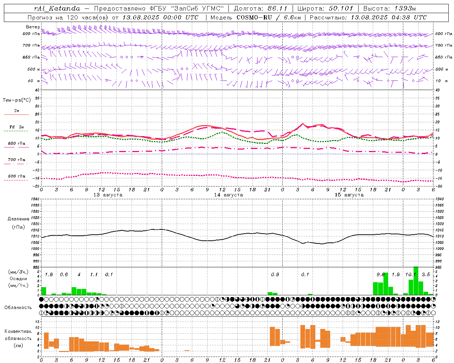Click the Осадки precipitation label
The image size is (454, 363).
click(x=18, y=279)
